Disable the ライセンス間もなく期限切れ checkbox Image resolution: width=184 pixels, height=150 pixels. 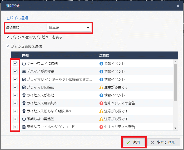pos(15,111)
